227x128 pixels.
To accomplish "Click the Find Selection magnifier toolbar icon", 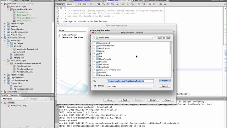I will click(x=99, y=4).
